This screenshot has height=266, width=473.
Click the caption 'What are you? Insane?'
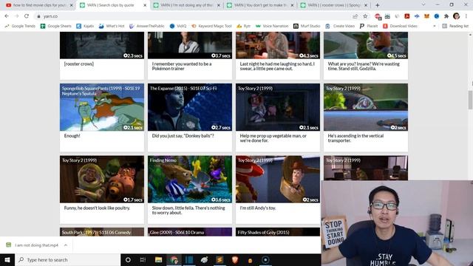pyautogui.click(x=364, y=66)
